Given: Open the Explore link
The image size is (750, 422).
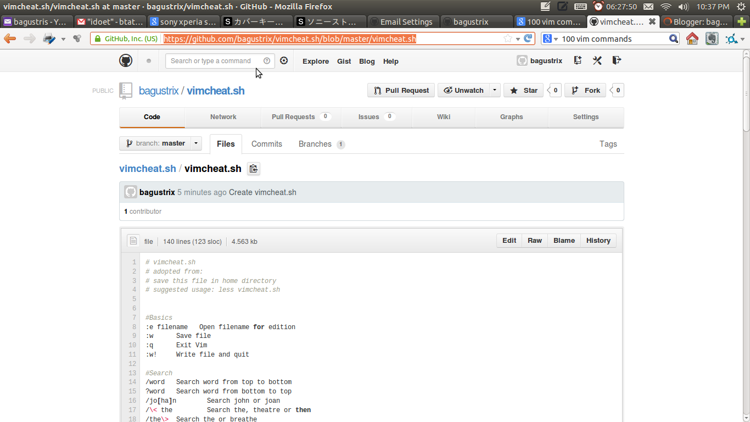Looking at the screenshot, I should 316,62.
